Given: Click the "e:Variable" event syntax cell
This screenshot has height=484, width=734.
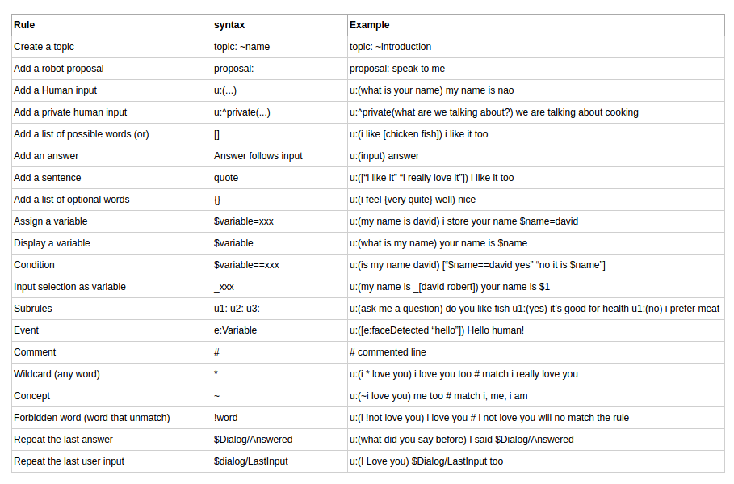Looking at the screenshot, I should 234,330.
